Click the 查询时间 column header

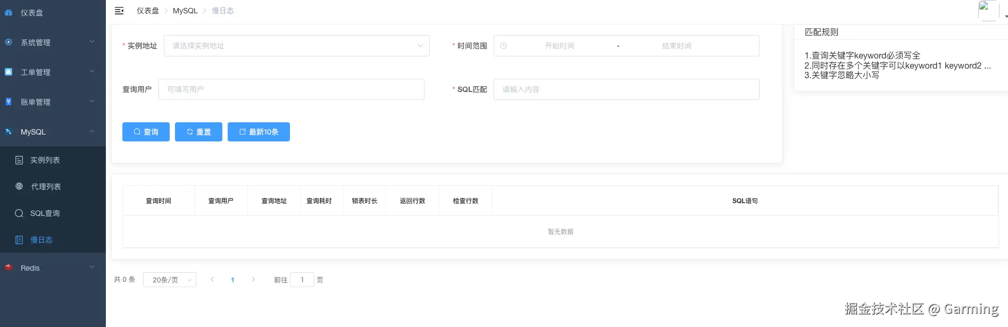point(159,201)
